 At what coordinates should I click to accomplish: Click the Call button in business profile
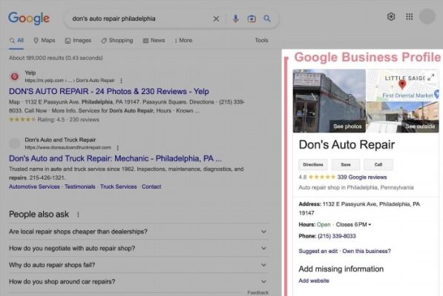(x=378, y=165)
